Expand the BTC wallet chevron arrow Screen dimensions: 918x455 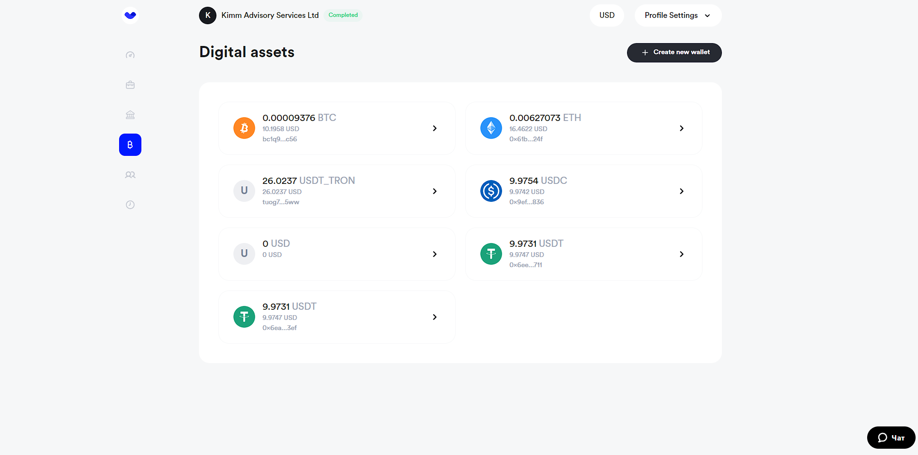pyautogui.click(x=434, y=128)
